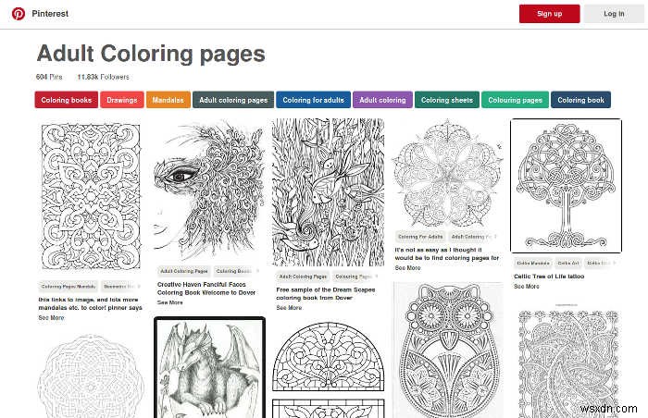Open the Celtic Tree of Life image
Image resolution: width=648 pixels, height=418 pixels.
567,186
